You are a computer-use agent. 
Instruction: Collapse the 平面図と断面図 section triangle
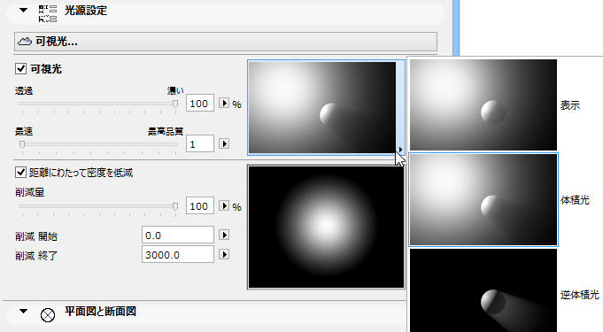coord(23,312)
